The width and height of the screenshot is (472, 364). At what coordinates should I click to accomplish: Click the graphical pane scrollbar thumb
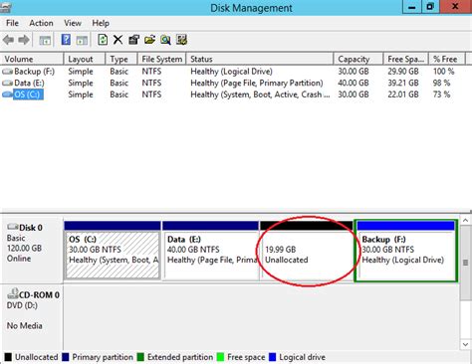point(465,264)
